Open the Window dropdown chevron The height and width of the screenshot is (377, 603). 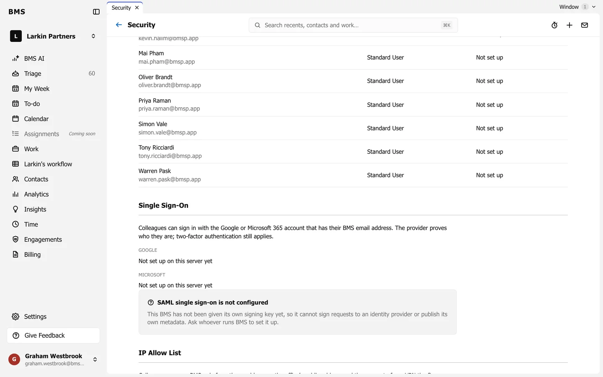pyautogui.click(x=593, y=7)
